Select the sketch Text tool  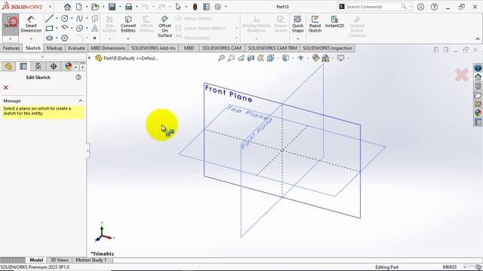tap(95, 29)
